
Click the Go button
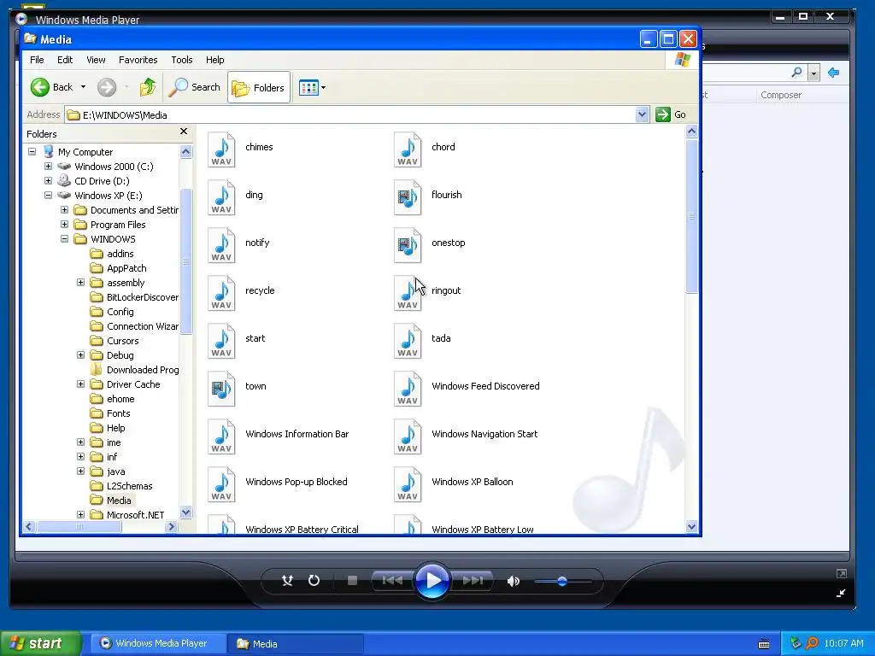672,114
